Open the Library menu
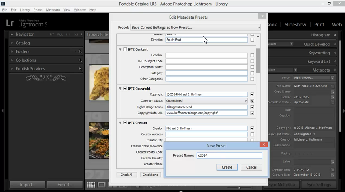The image size is (345, 192). pyautogui.click(x=25, y=10)
